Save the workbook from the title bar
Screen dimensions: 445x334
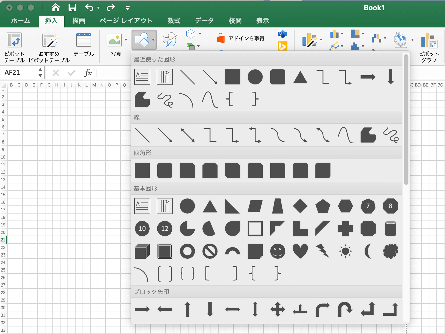click(72, 8)
